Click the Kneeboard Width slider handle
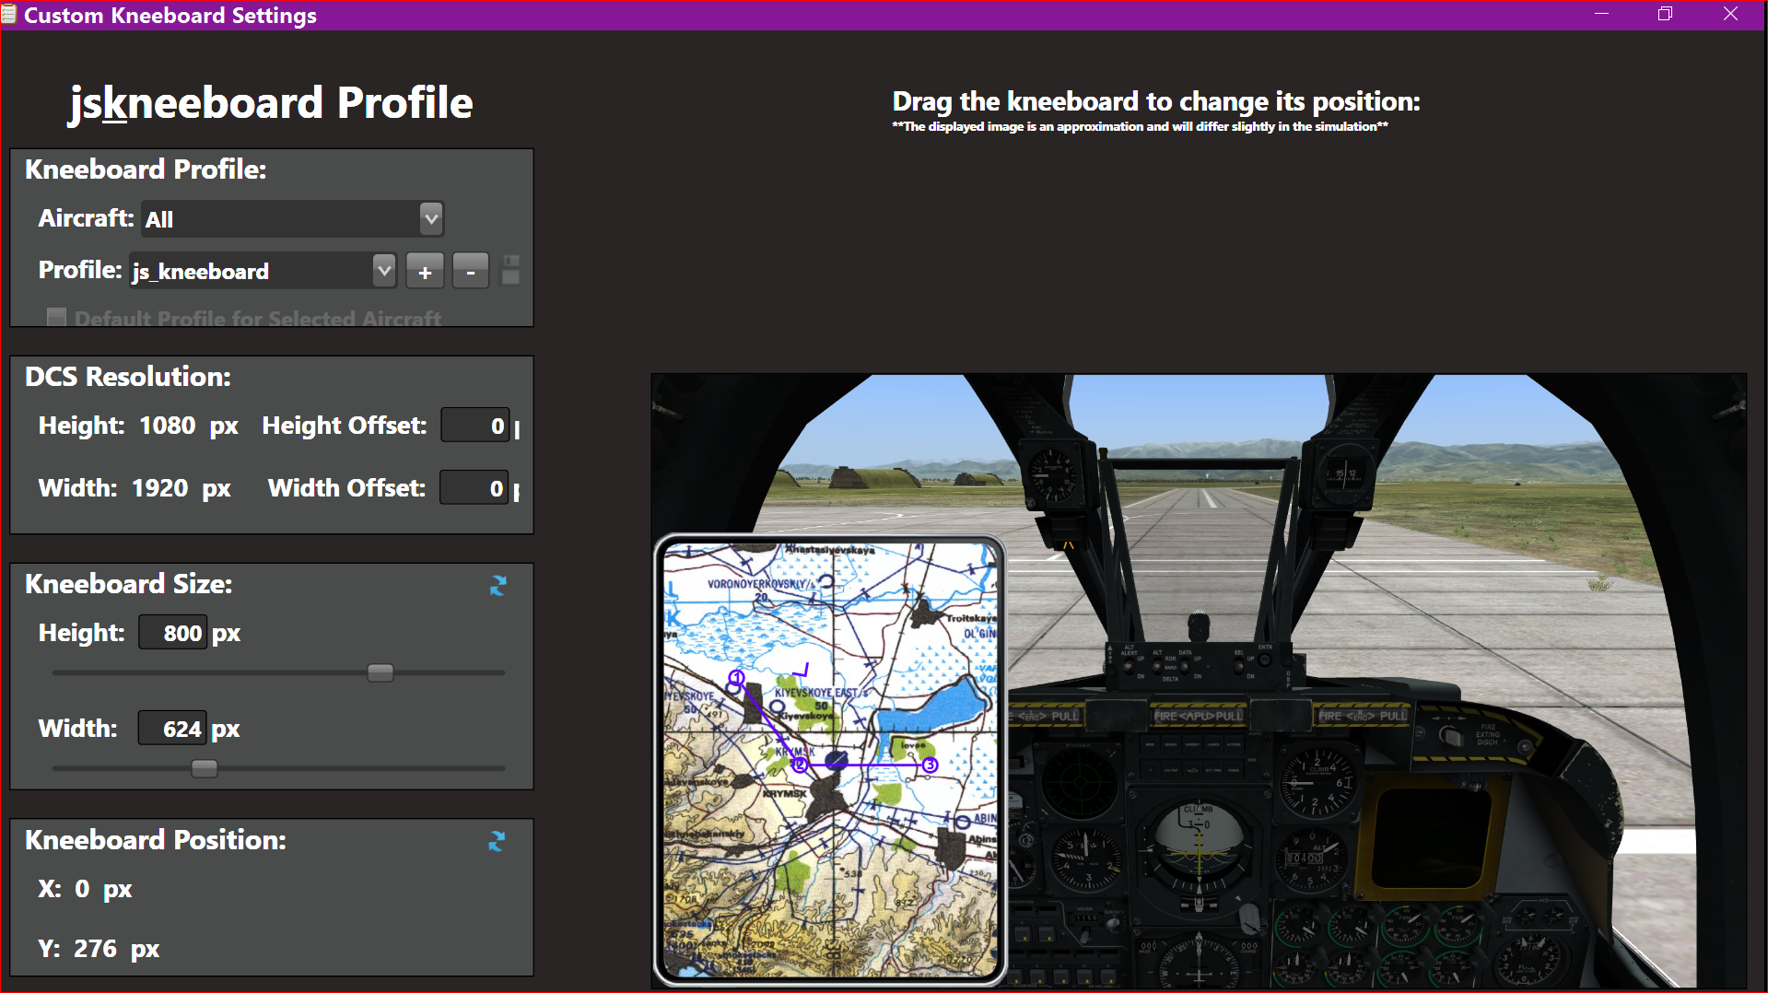This screenshot has height=993, width=1768. pos(205,768)
